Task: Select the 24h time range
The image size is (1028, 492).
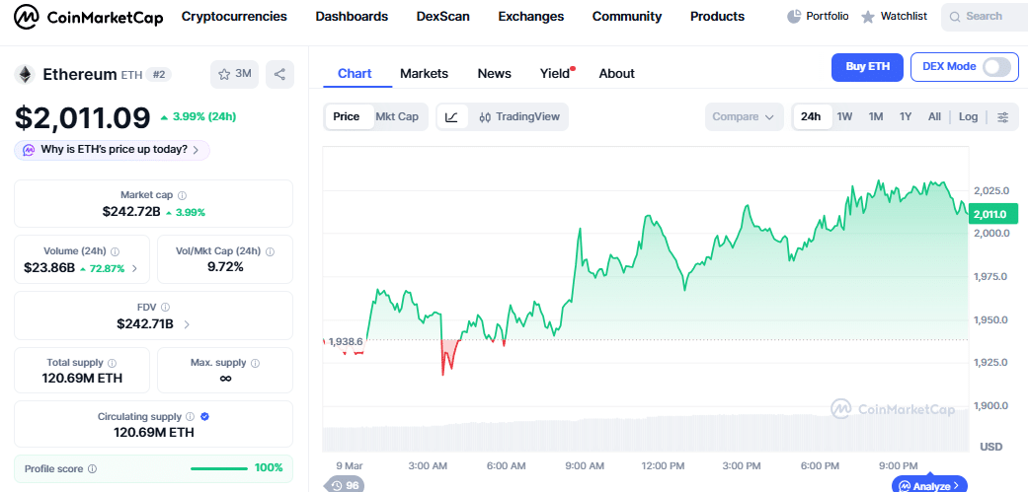Action: tap(811, 117)
